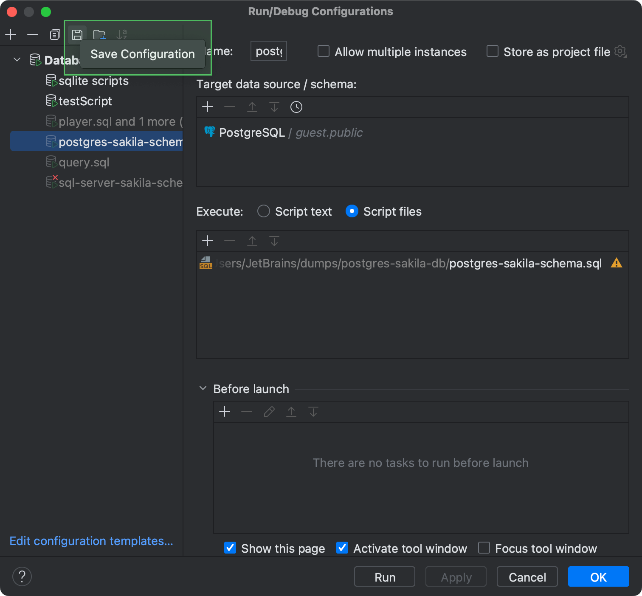Add a target data source
The width and height of the screenshot is (642, 596).
[208, 107]
